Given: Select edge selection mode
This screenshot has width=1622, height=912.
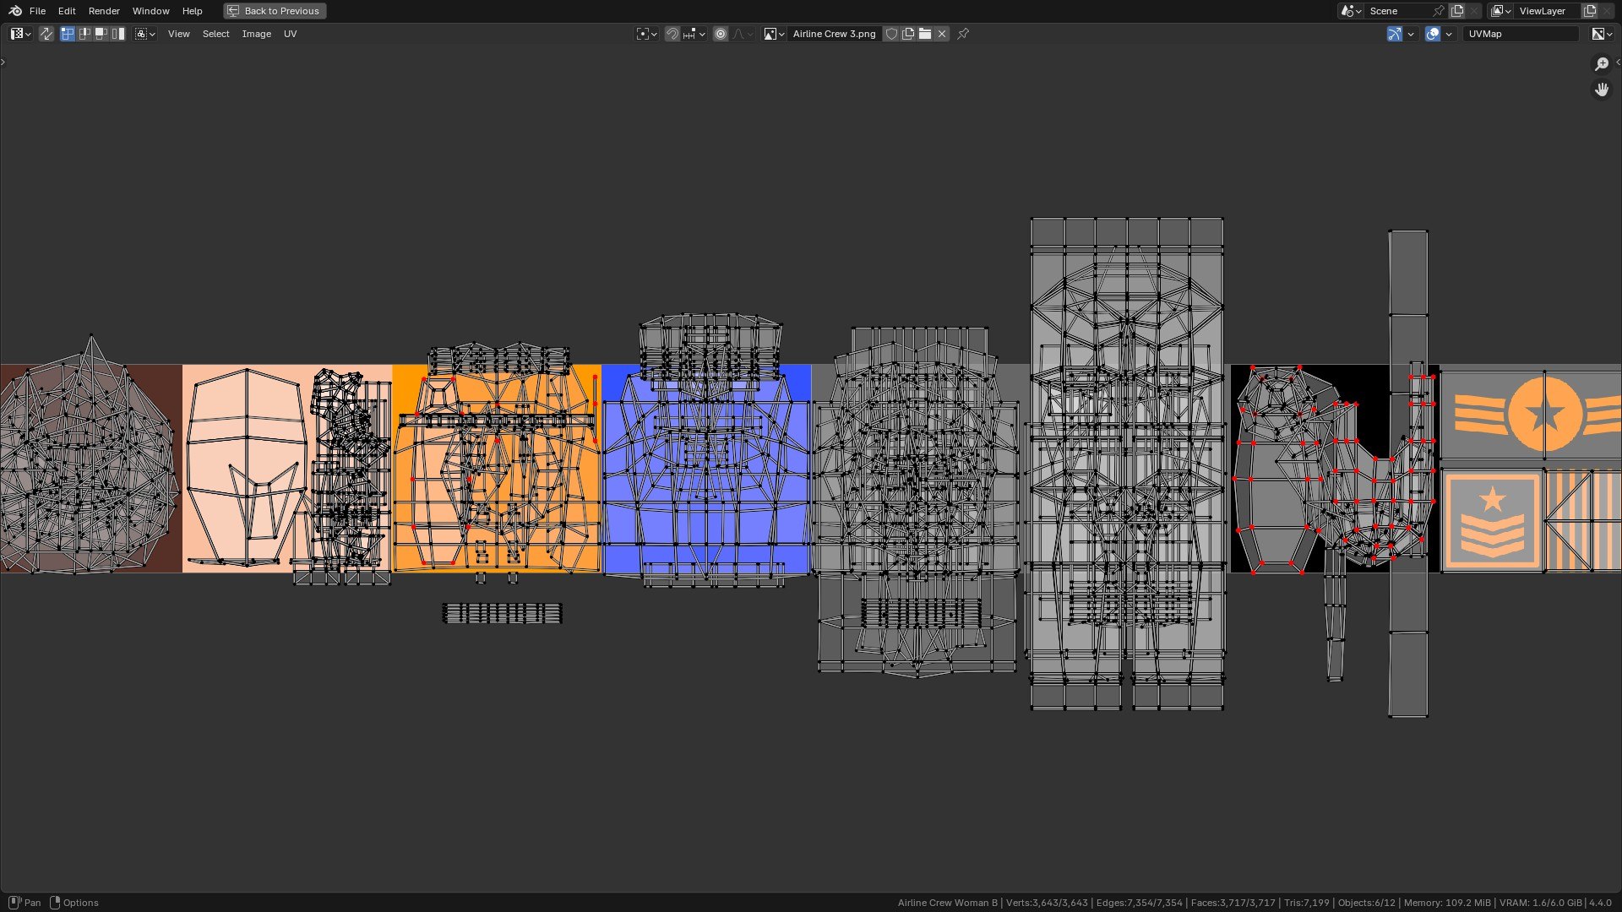Looking at the screenshot, I should (x=84, y=34).
